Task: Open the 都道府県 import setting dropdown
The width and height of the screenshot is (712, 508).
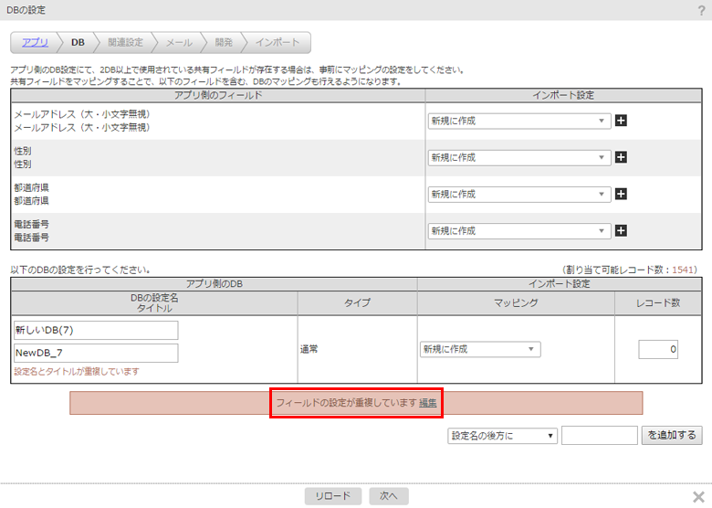Action: point(519,195)
